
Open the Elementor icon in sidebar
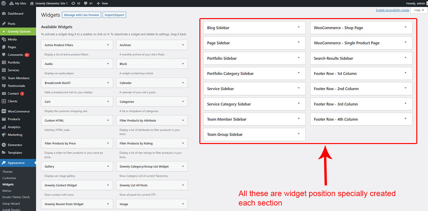[x=4, y=145]
